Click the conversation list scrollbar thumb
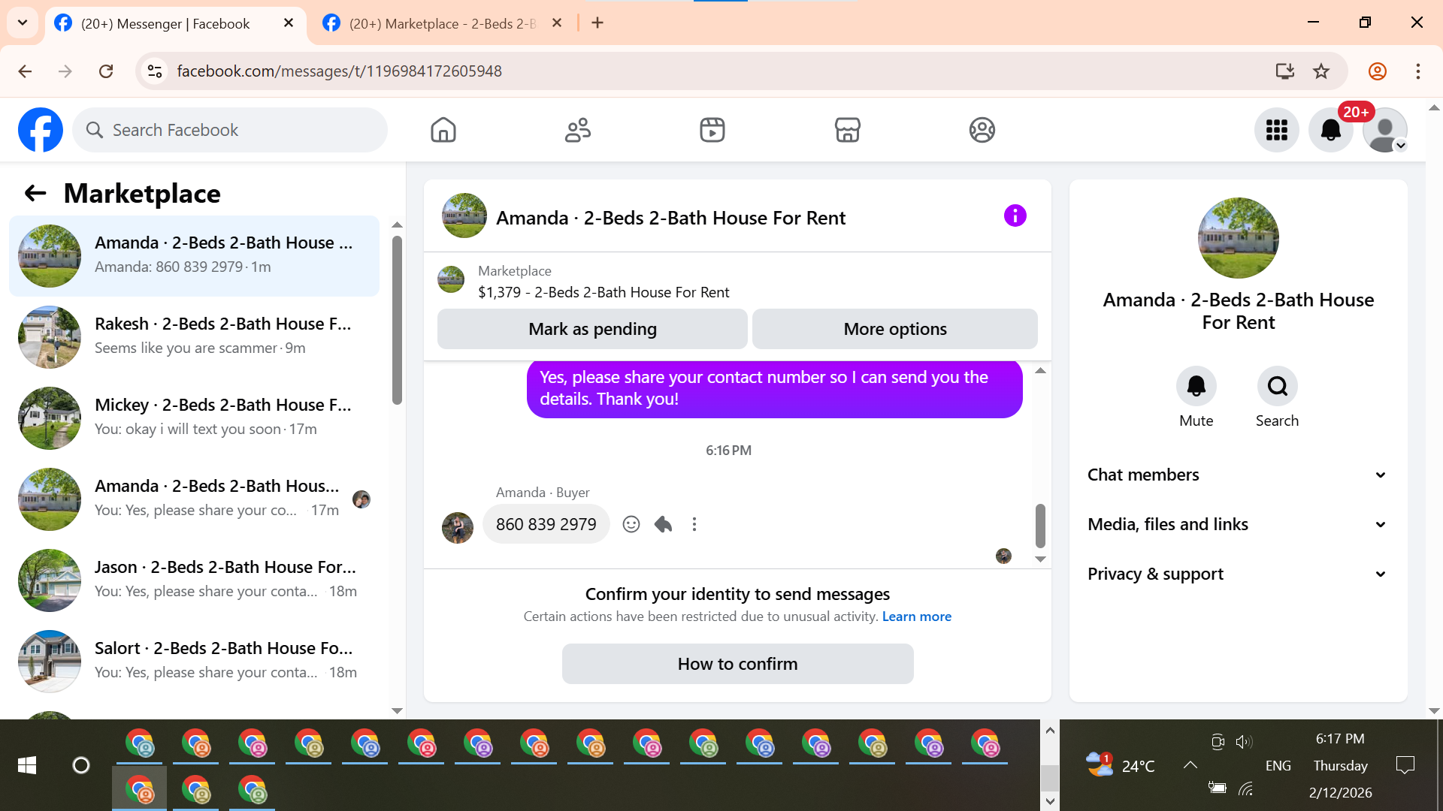Screen dimensions: 1443x811 click(x=397, y=321)
